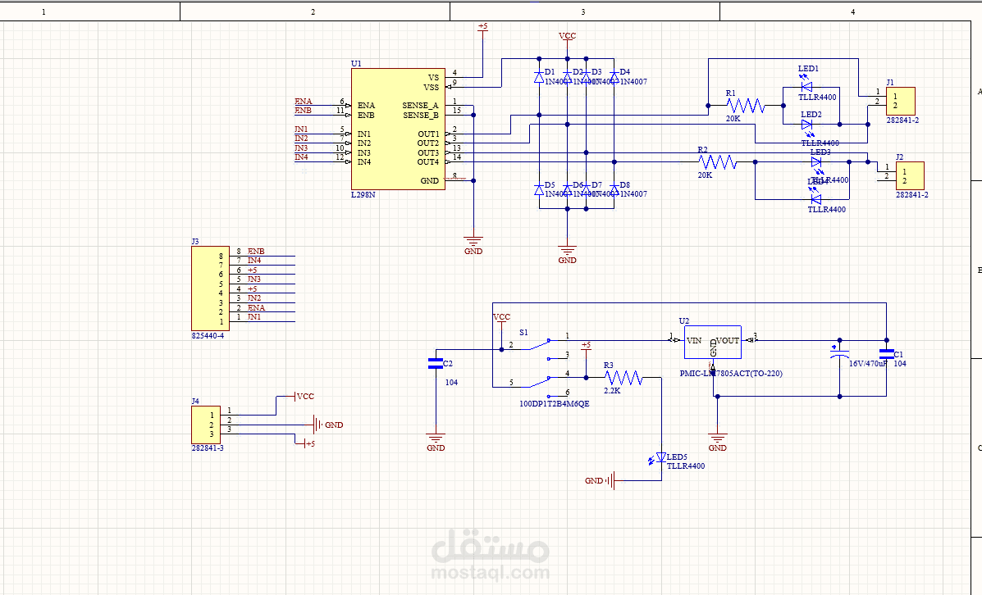Select the LED5 diode symbol

658,459
